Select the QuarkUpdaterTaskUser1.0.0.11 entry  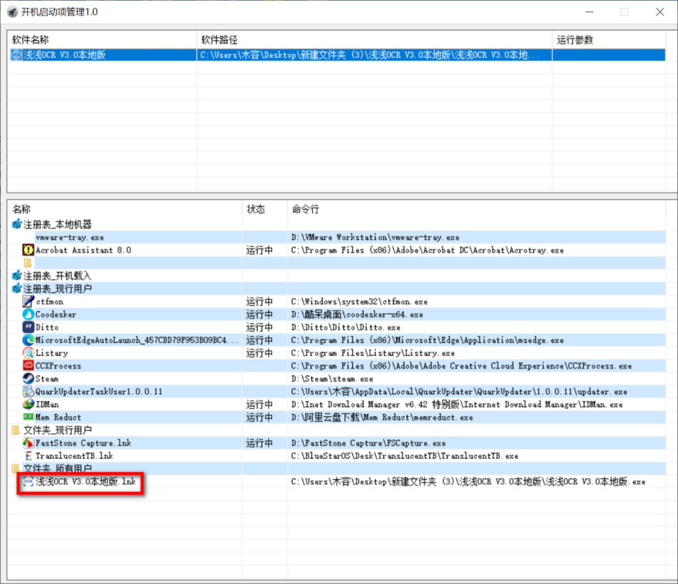[99, 391]
